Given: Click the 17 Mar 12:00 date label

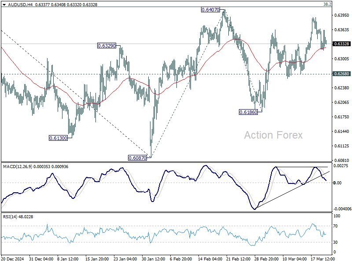Looking at the screenshot, I should [323, 259].
